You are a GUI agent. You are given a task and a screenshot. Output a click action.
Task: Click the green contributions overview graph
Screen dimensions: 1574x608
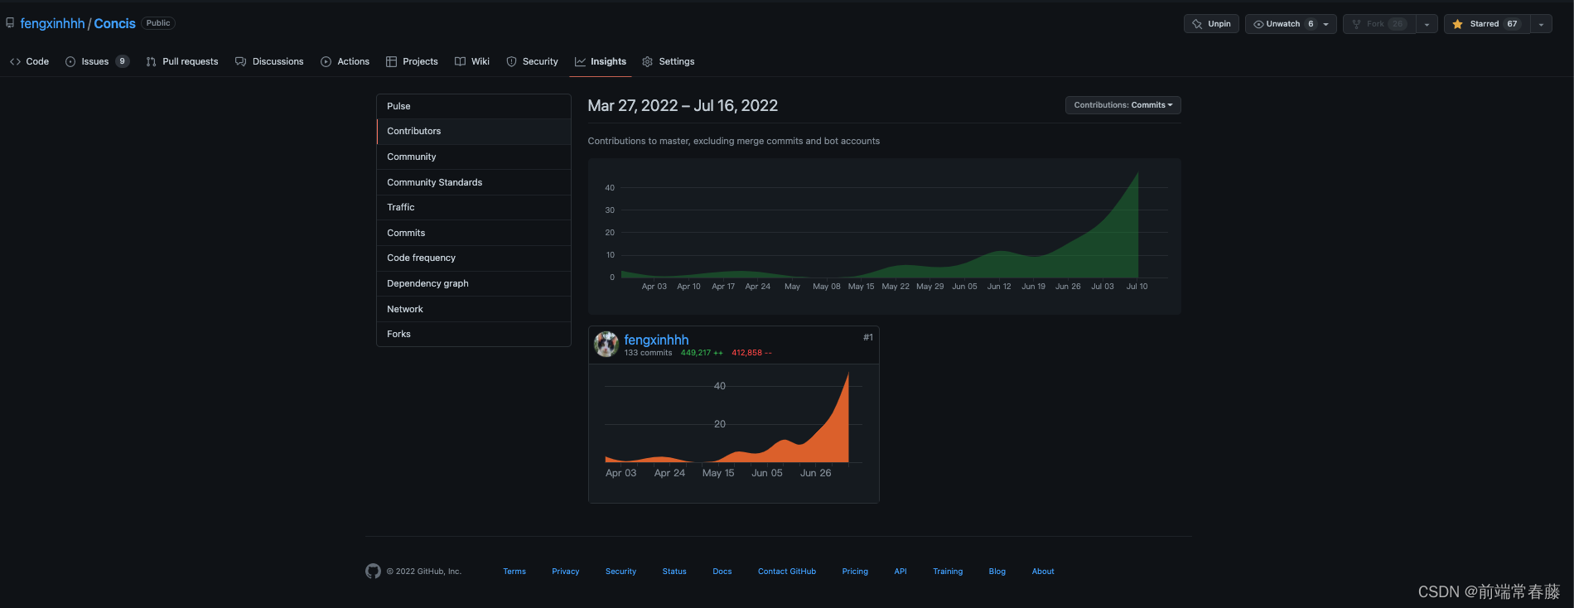click(884, 235)
